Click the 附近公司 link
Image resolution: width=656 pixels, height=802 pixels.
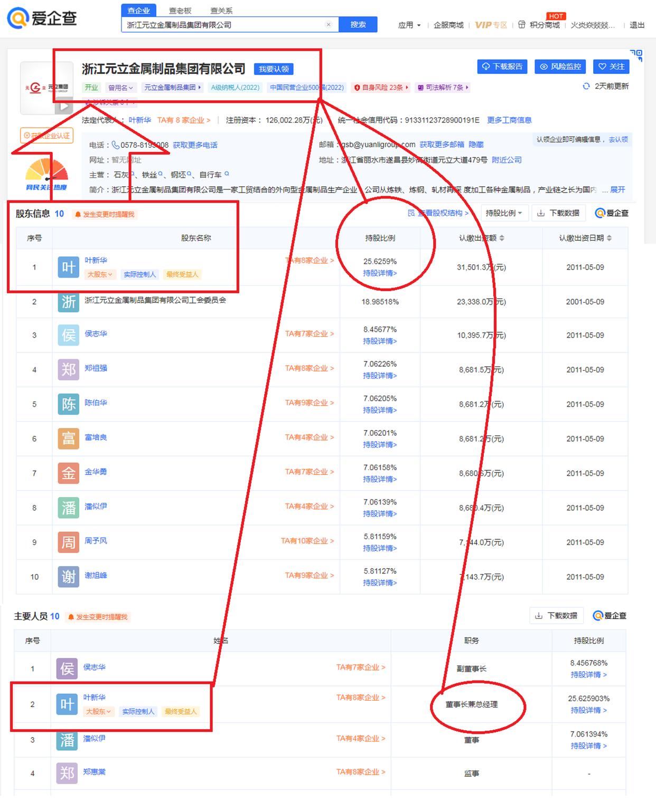507,159
